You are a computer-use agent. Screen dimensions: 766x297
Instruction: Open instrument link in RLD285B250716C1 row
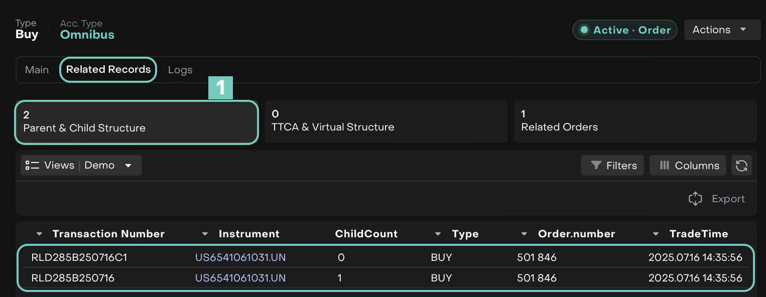240,258
